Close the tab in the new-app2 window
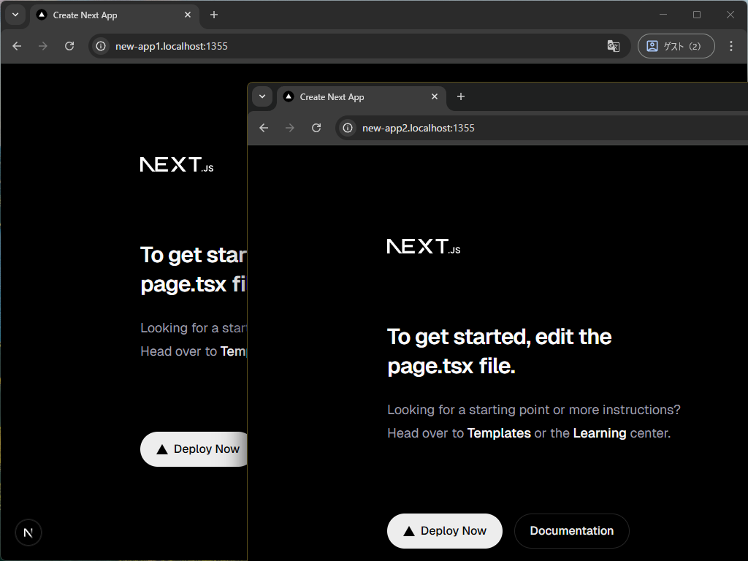 tap(434, 96)
